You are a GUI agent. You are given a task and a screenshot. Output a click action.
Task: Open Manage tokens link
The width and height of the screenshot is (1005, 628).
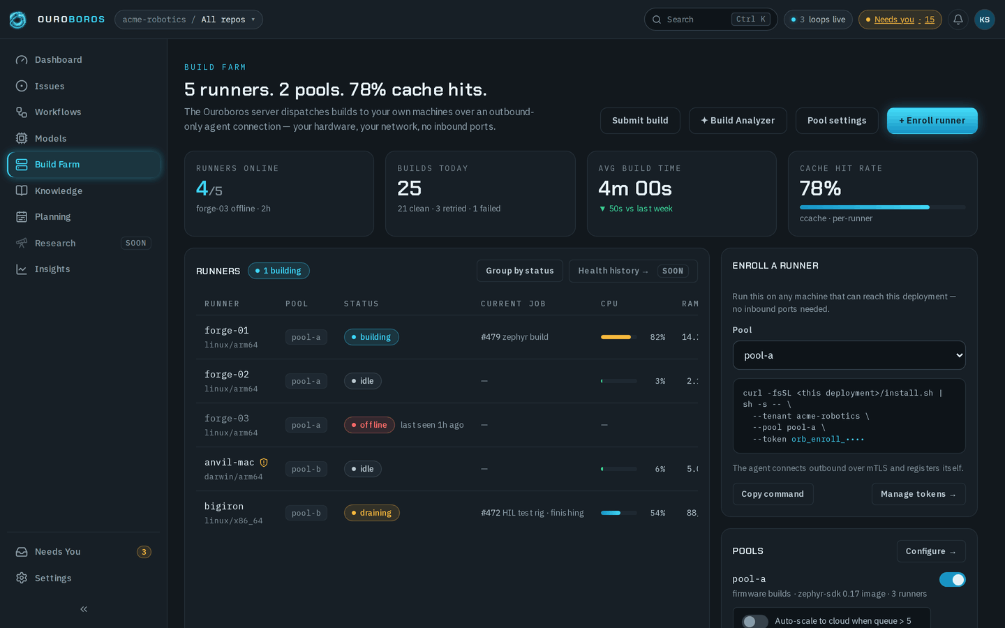[x=918, y=494]
